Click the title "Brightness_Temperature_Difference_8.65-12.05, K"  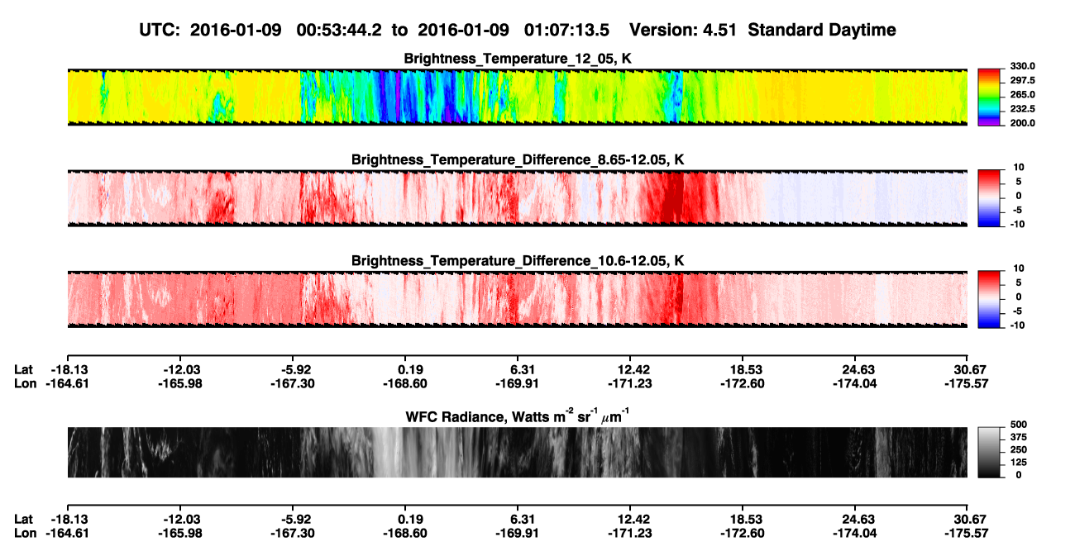pos(518,159)
